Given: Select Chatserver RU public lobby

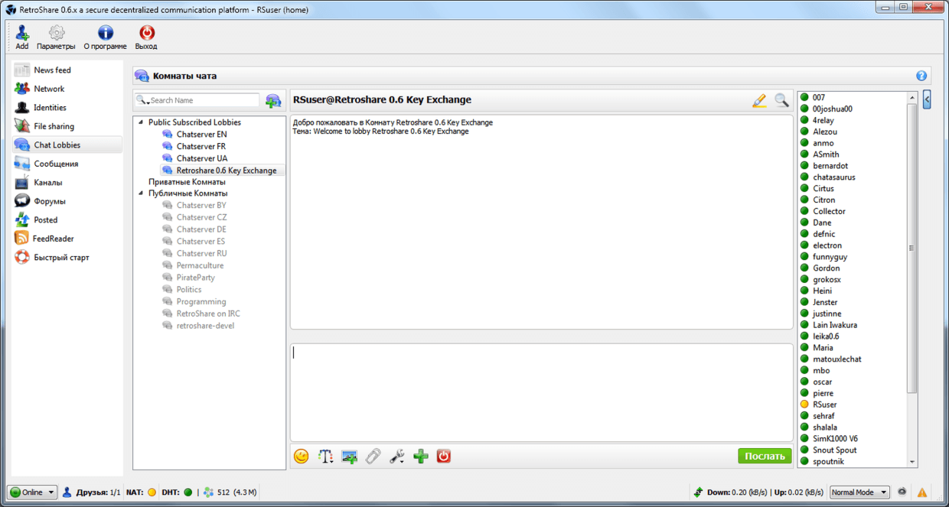Looking at the screenshot, I should pos(201,253).
